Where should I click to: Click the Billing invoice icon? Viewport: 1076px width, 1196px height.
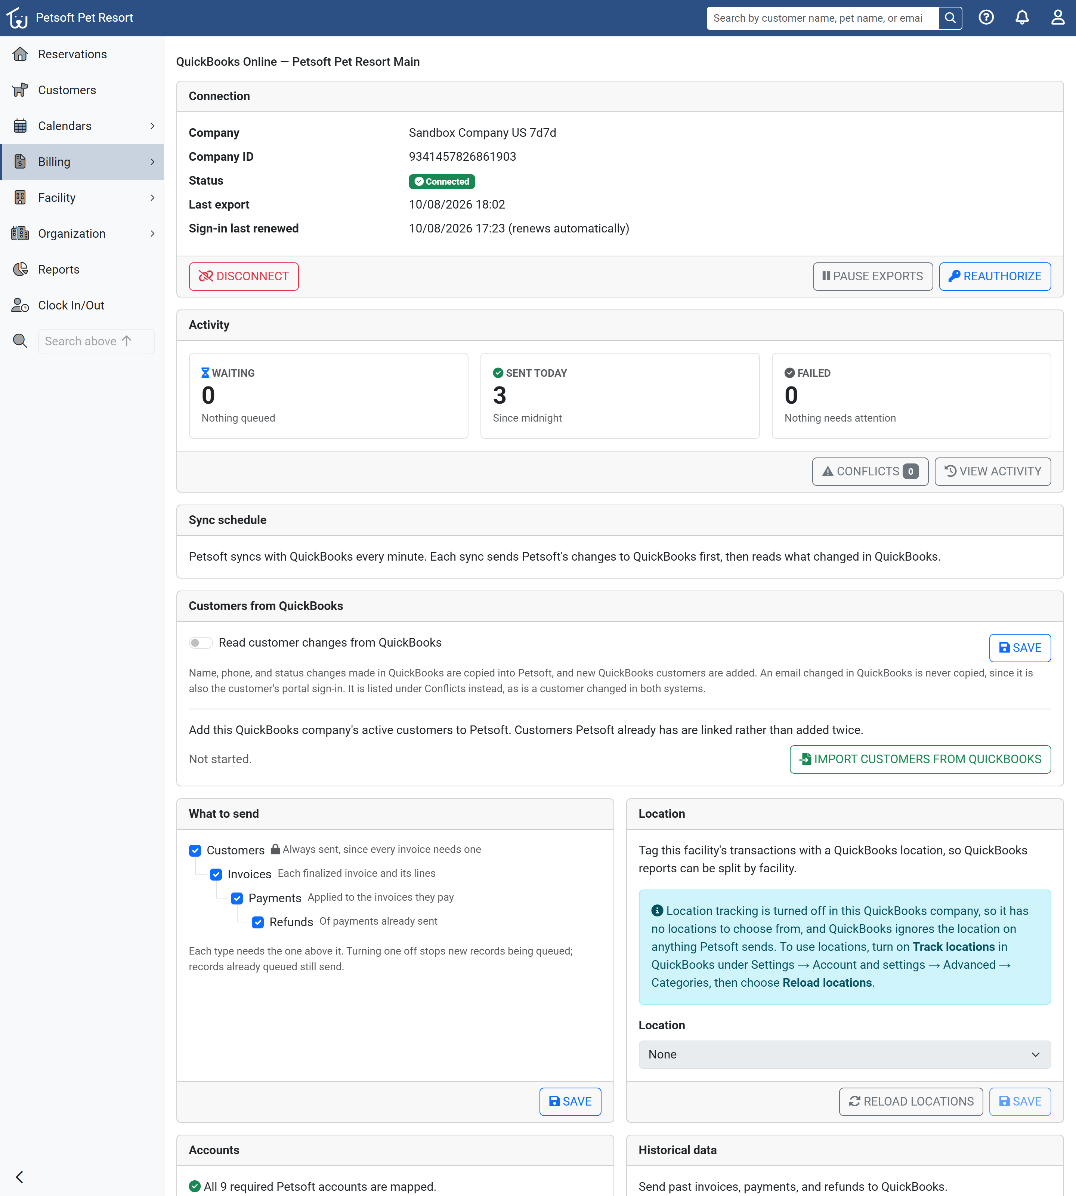coord(20,161)
